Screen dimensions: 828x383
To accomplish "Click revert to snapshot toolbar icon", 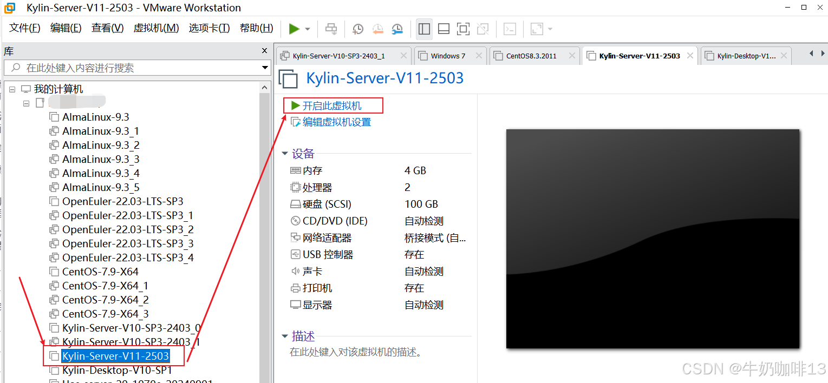I will pyautogui.click(x=377, y=29).
